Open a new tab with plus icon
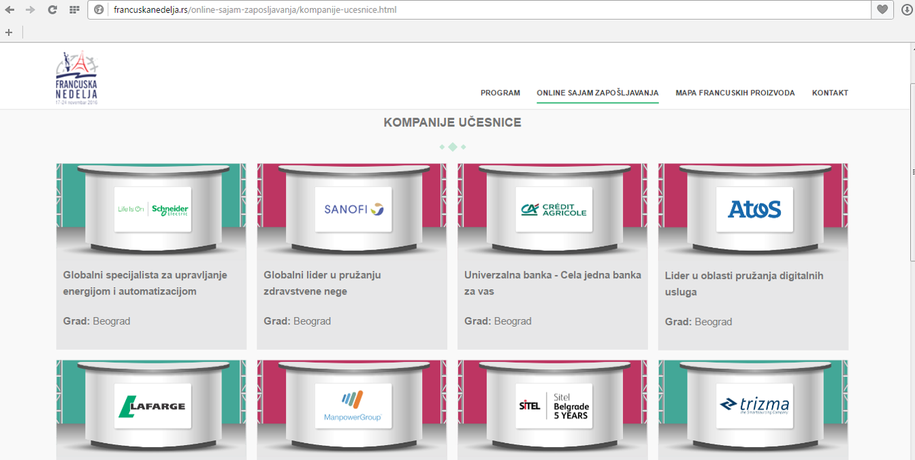 tap(9, 32)
